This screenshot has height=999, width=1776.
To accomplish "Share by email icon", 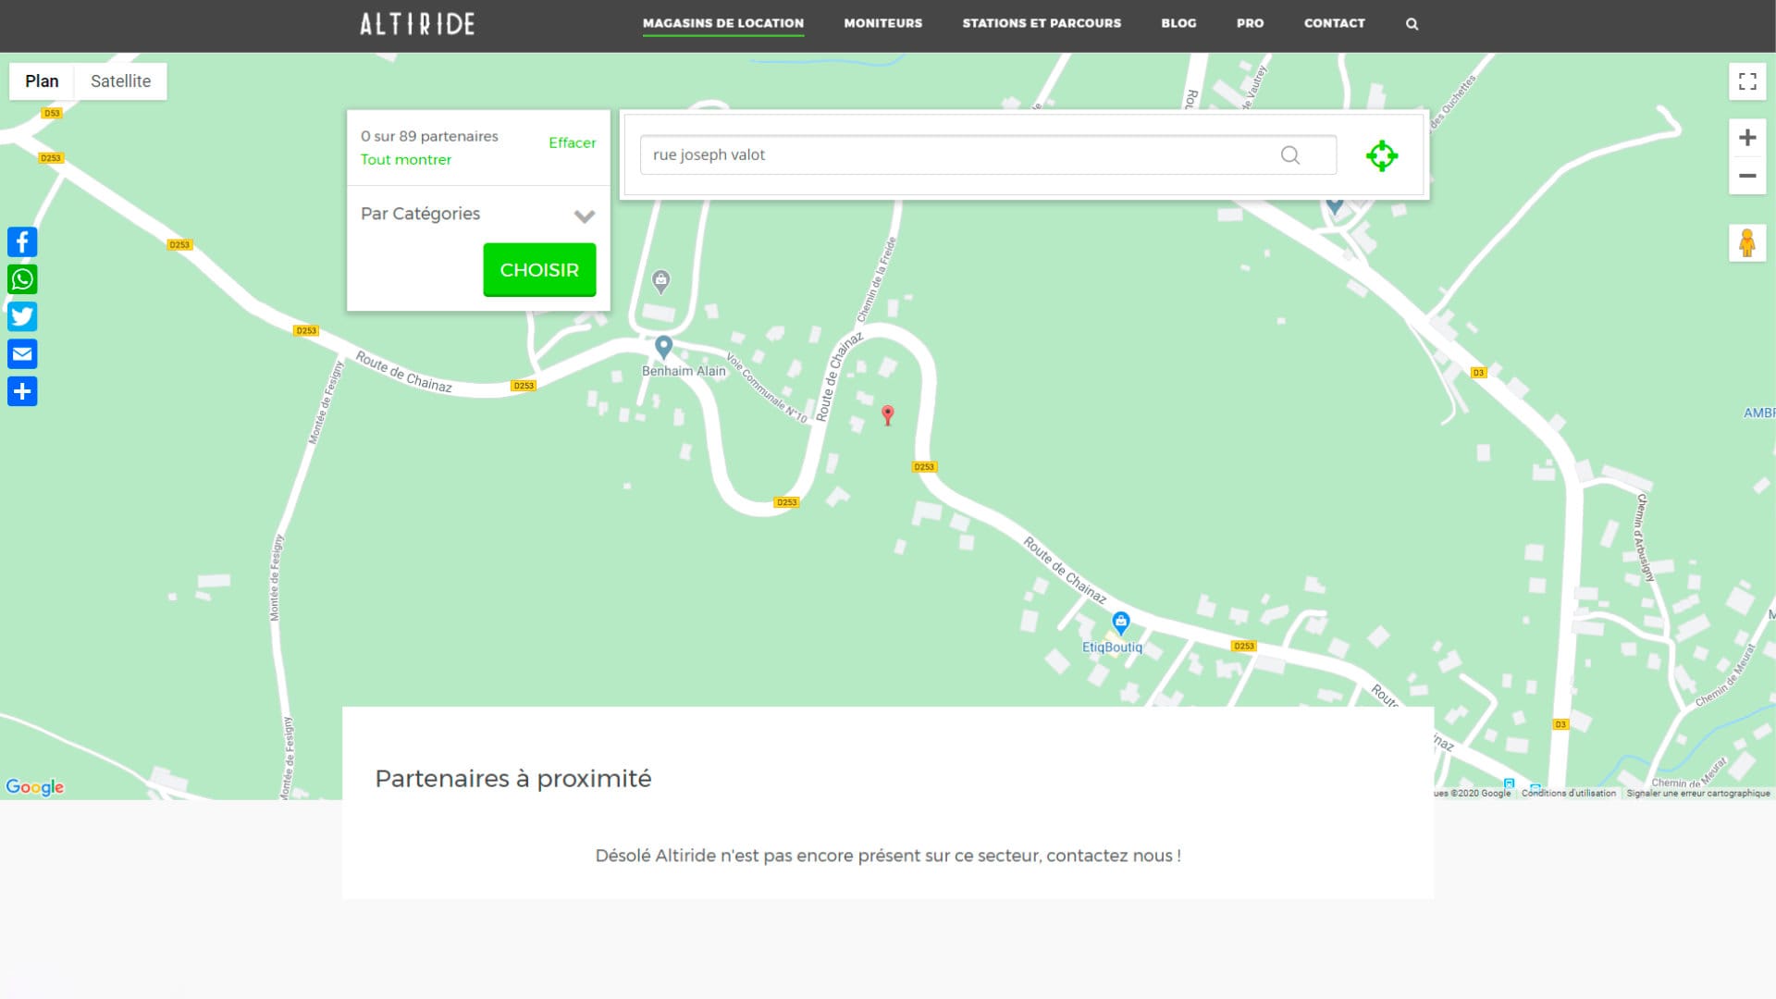I will coord(22,354).
